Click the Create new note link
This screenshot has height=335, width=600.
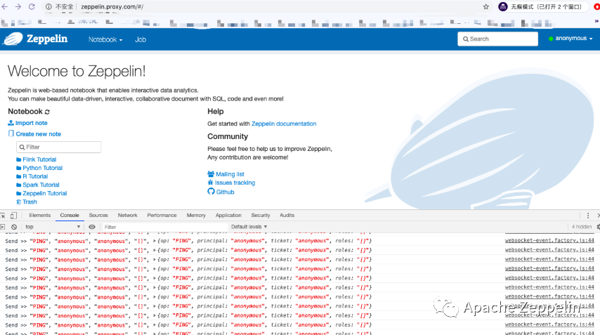(x=38, y=134)
